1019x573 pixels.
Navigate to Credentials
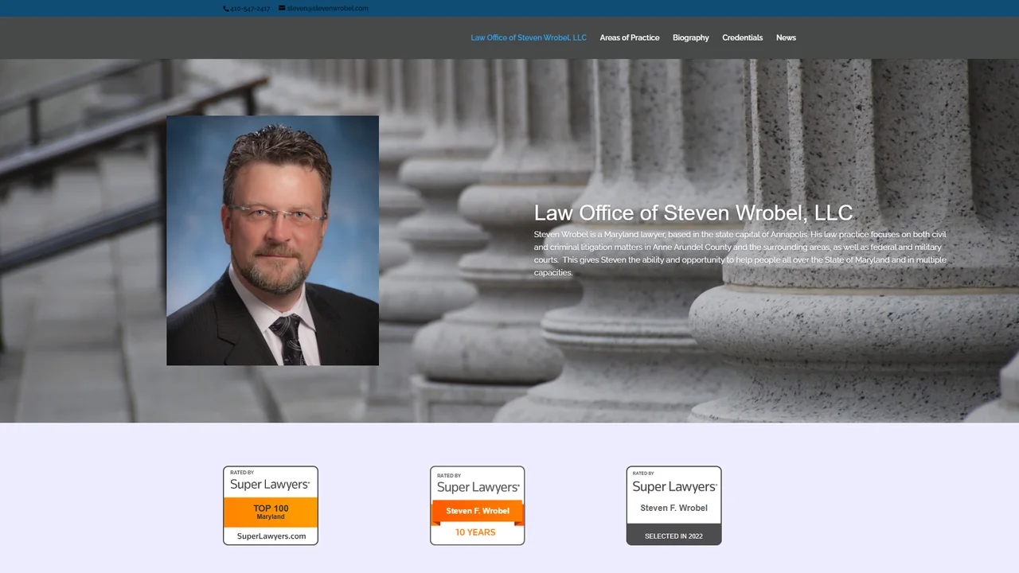point(743,37)
